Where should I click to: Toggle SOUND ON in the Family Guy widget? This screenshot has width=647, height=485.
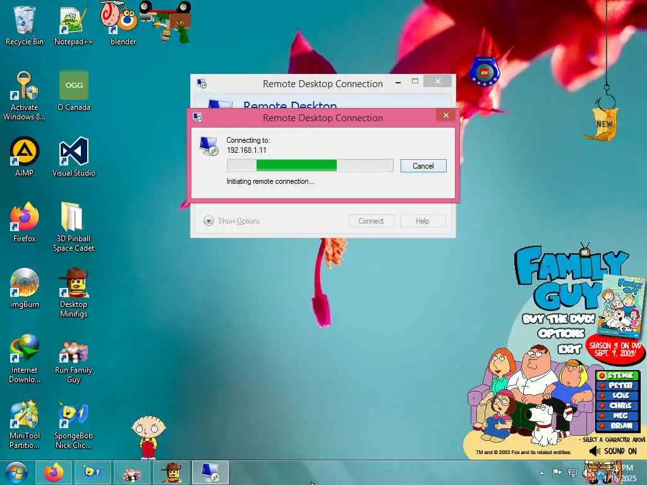[613, 451]
